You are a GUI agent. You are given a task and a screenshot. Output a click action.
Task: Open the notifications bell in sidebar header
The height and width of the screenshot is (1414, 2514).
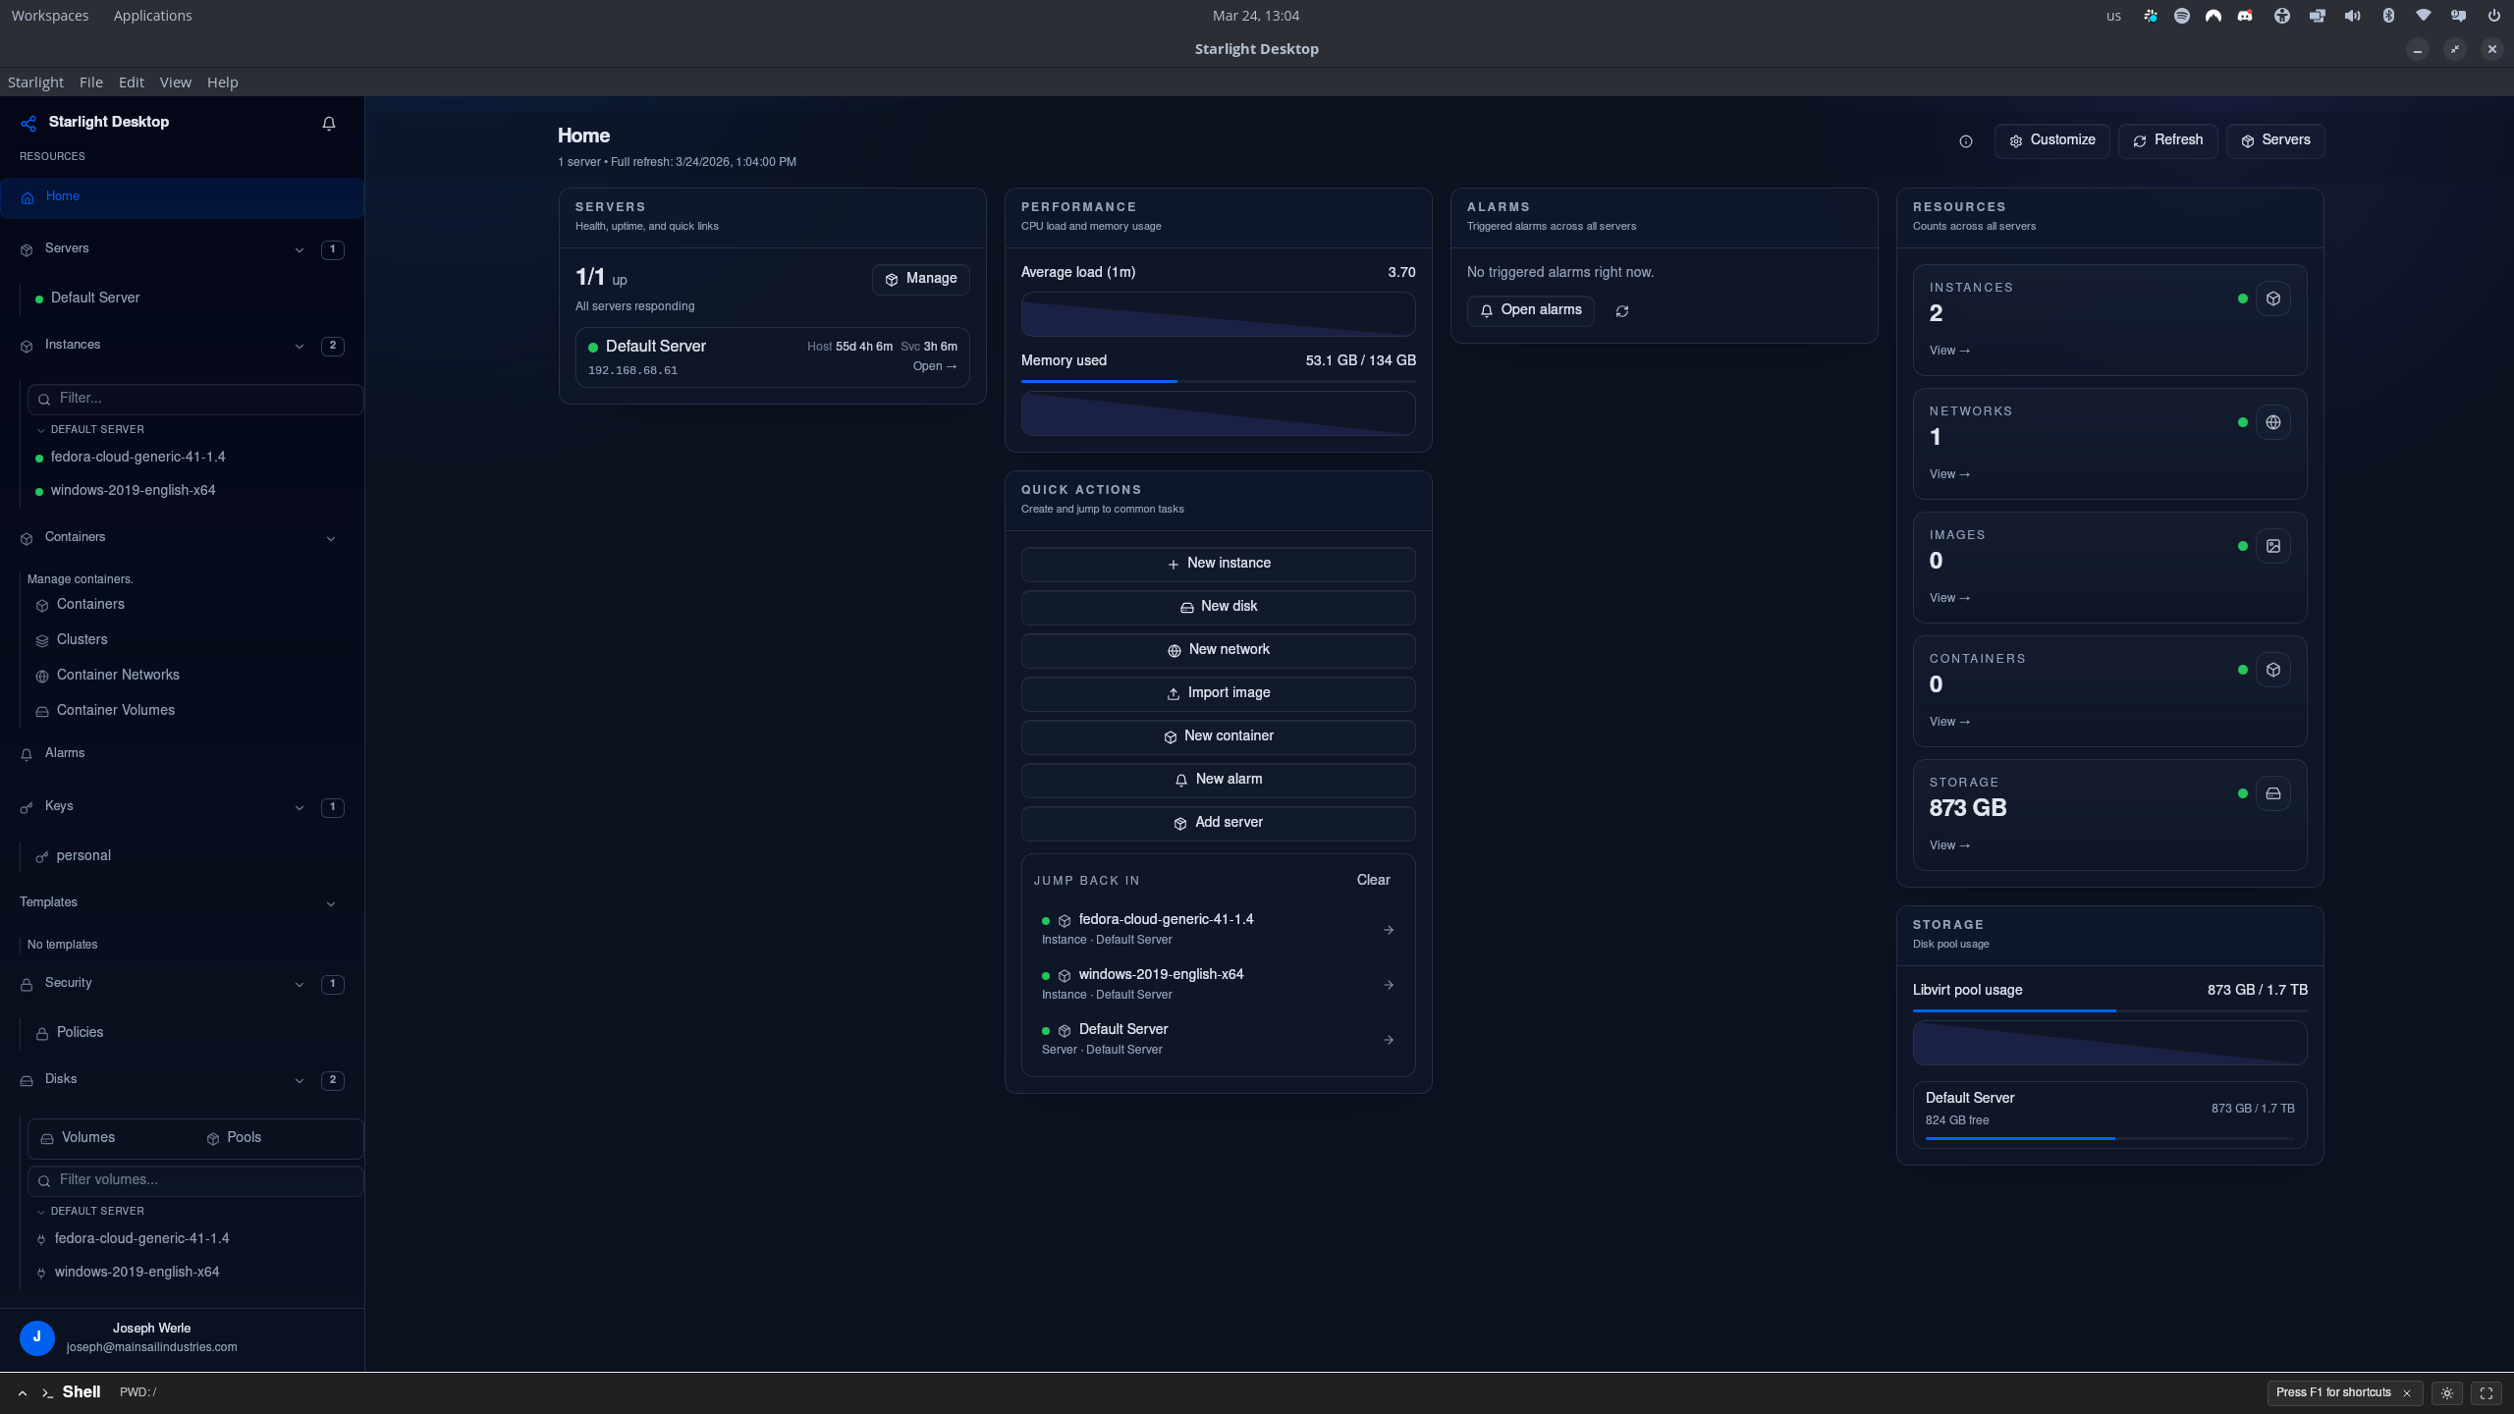click(x=329, y=123)
